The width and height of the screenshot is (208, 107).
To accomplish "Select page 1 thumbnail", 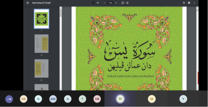I will [x=42, y=19].
